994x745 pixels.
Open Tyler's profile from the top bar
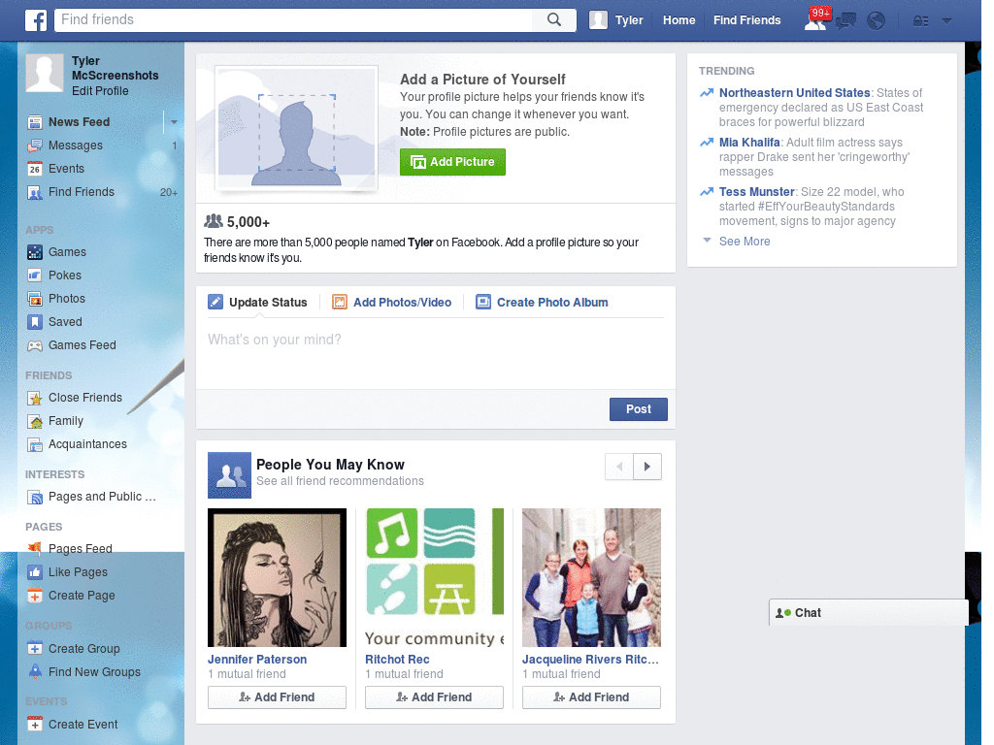(x=616, y=20)
